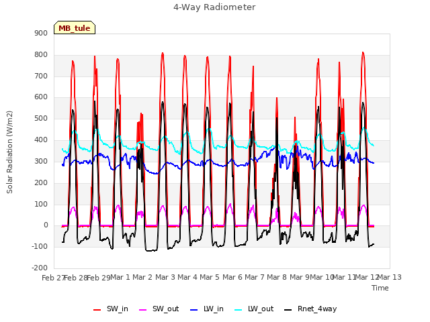Click the Mar 9 x-axis label
This screenshot has height=322, width=430.
tap(300, 277)
